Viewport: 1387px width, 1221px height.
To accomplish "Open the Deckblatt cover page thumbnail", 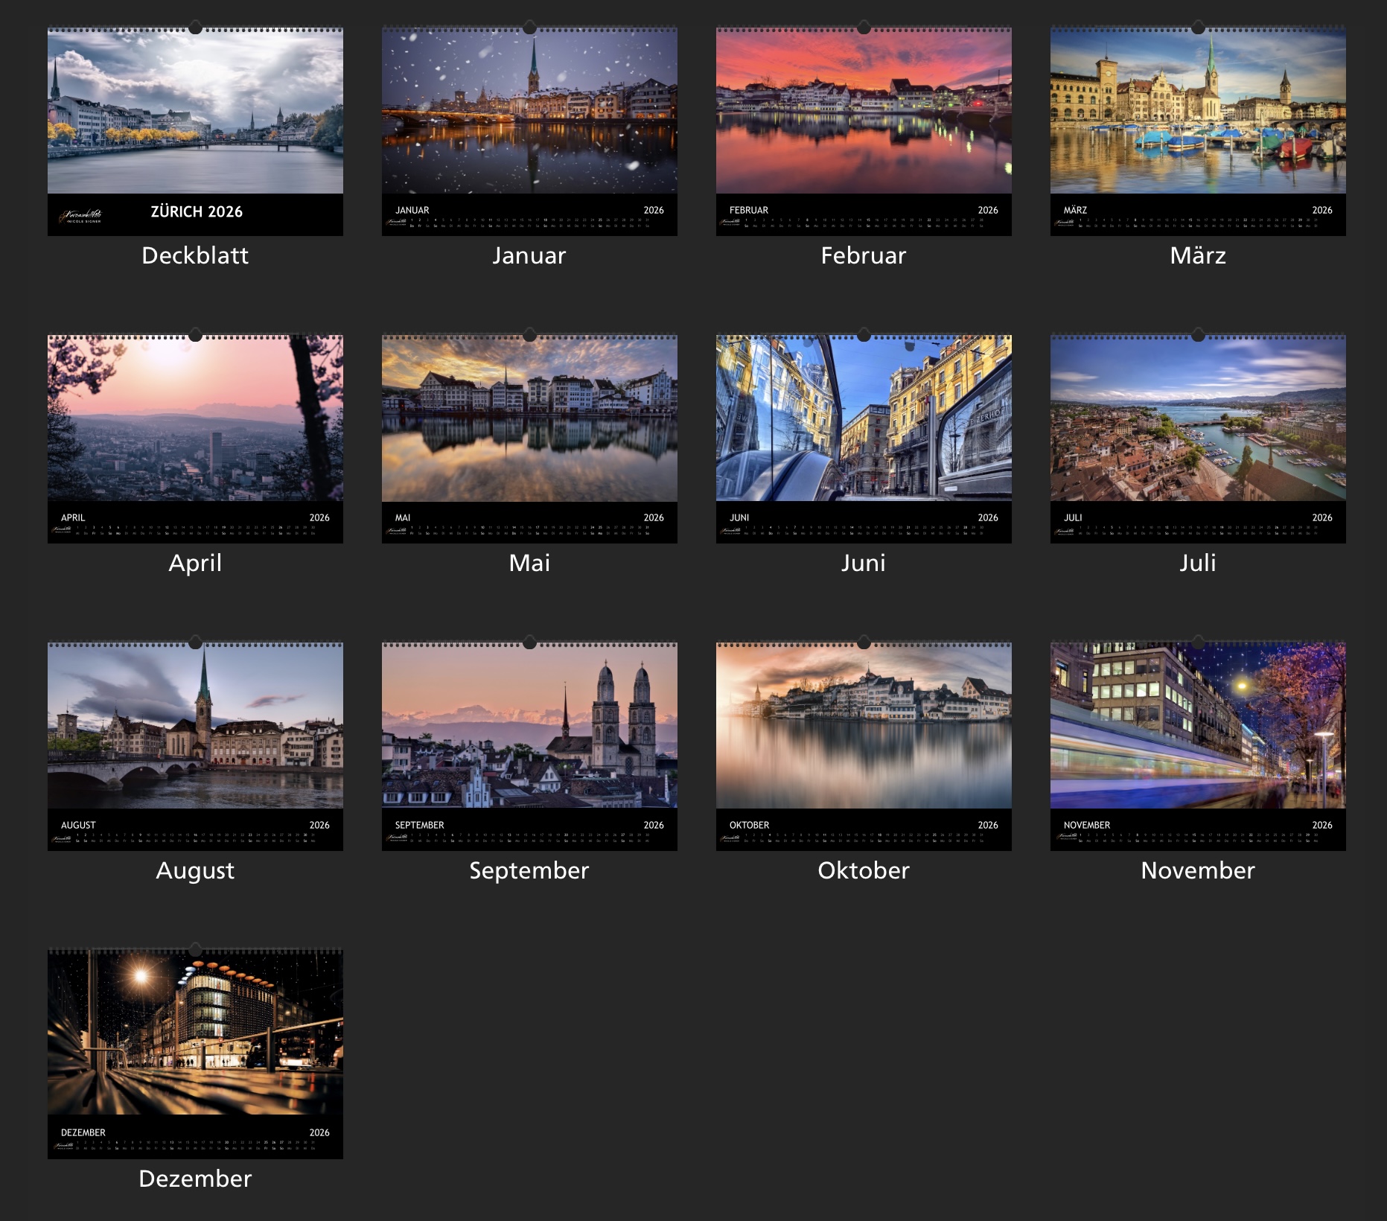I will pos(195,112).
